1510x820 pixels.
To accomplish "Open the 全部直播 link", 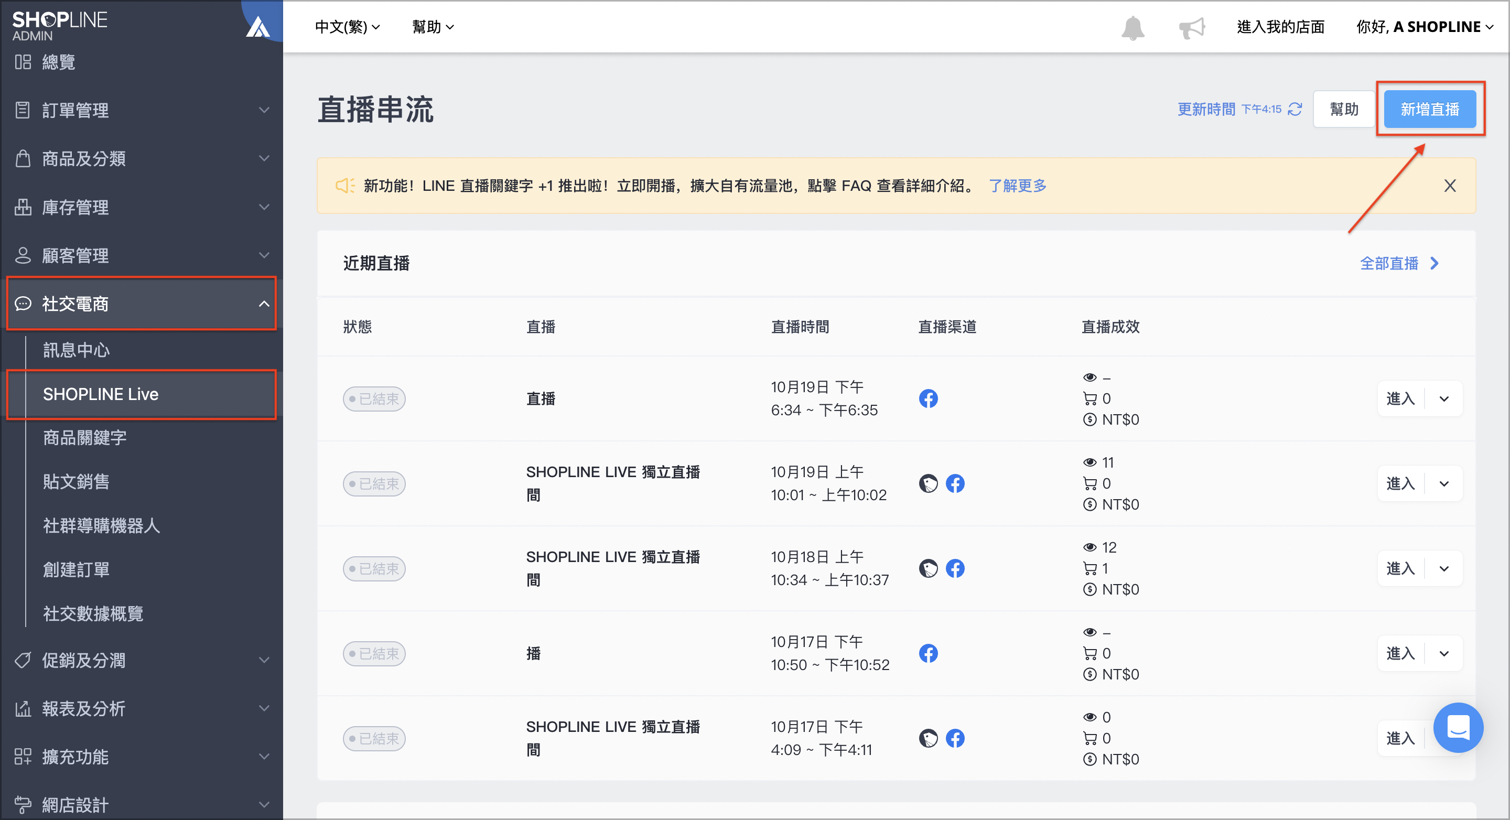I will pyautogui.click(x=1399, y=263).
